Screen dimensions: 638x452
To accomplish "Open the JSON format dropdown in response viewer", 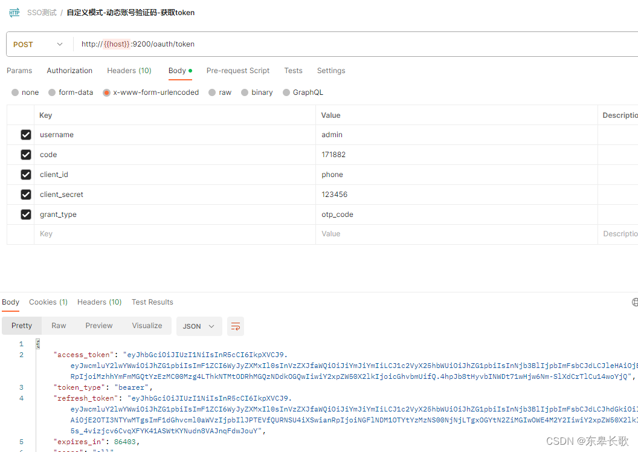I will click(199, 326).
